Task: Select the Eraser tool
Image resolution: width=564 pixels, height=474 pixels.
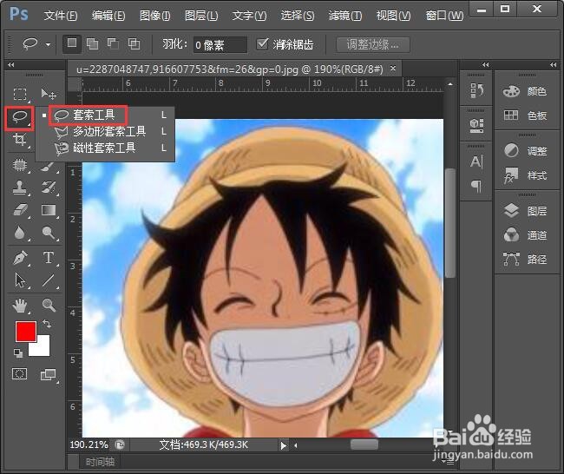Action: pos(20,210)
